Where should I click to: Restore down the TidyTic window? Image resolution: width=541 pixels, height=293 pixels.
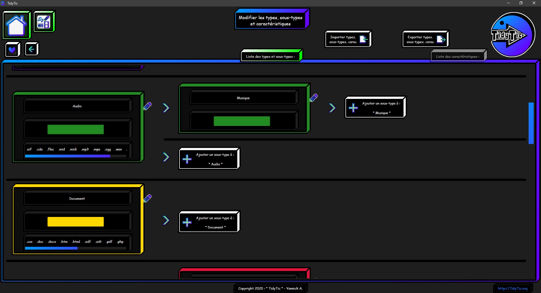point(521,3)
